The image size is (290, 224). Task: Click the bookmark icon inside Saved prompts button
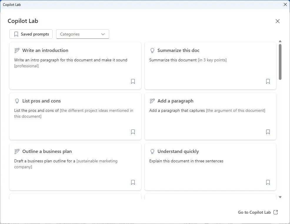click(x=16, y=34)
